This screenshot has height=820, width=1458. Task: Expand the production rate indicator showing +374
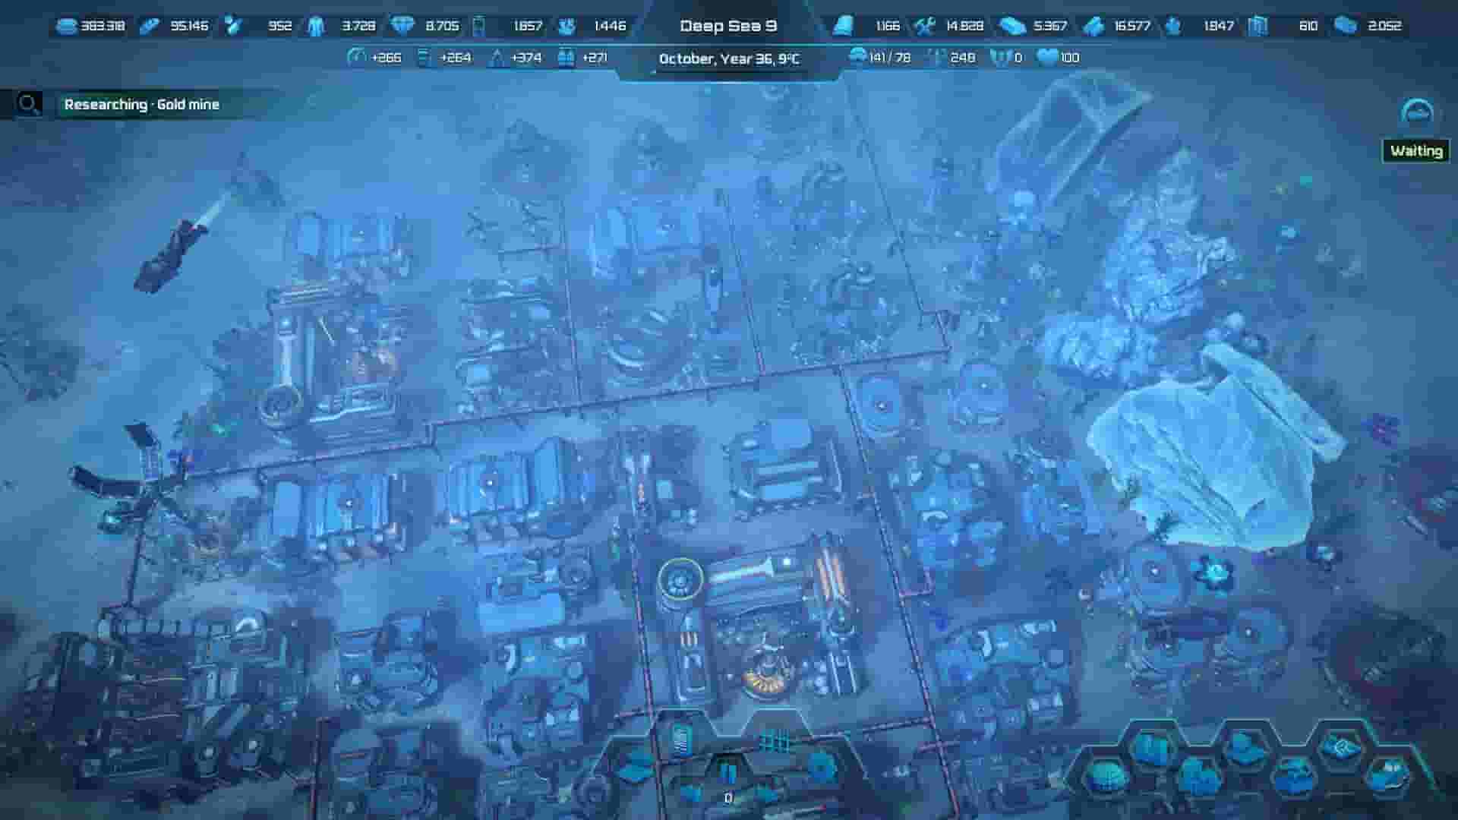click(497, 57)
